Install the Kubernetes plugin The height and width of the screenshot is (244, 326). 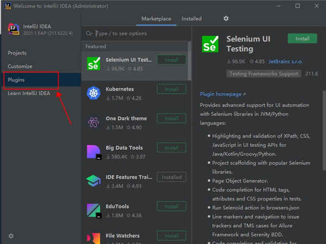click(172, 89)
